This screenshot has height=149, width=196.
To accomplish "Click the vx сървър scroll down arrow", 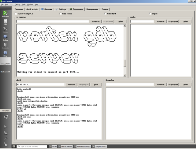I will [x=125, y=75].
